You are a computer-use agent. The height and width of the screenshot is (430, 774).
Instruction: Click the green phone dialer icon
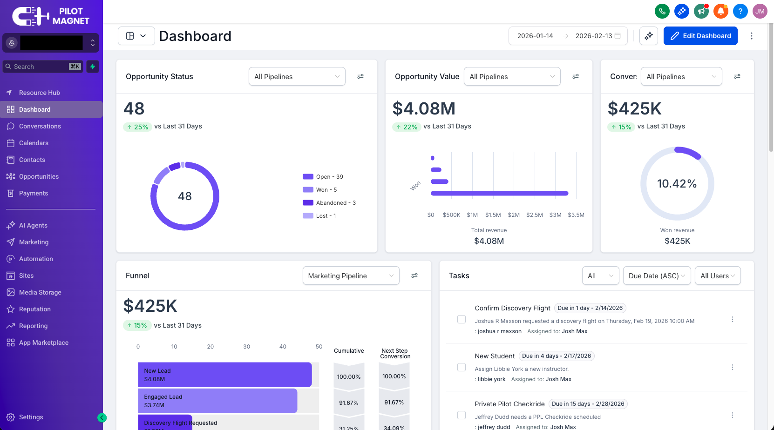pyautogui.click(x=662, y=11)
